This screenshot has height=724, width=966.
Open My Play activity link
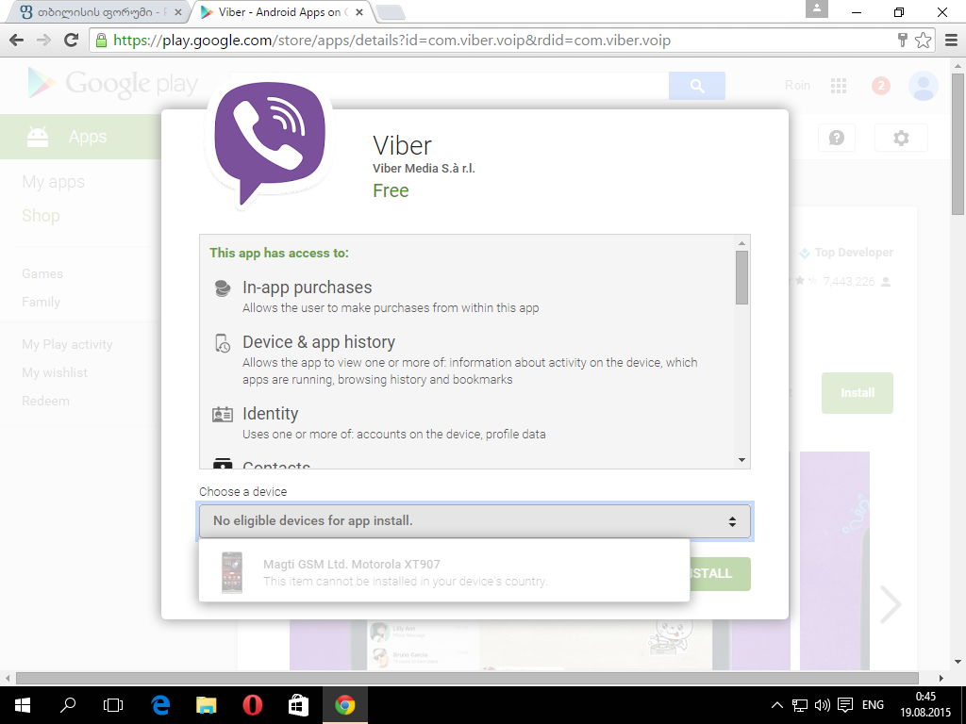click(67, 345)
